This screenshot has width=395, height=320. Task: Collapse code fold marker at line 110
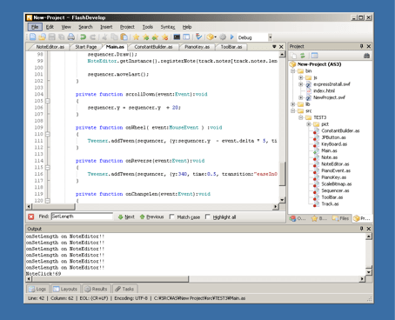click(x=48, y=134)
